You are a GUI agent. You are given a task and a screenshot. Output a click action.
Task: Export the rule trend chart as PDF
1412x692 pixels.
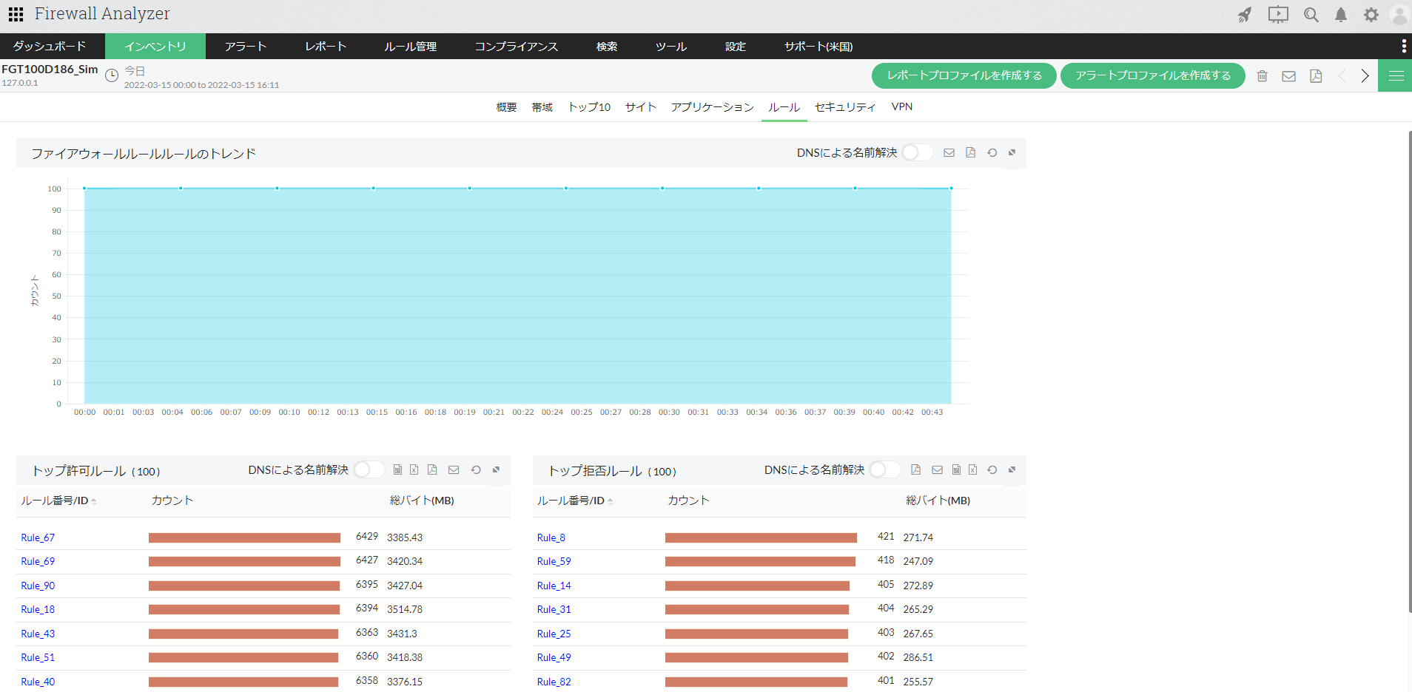[x=970, y=153]
